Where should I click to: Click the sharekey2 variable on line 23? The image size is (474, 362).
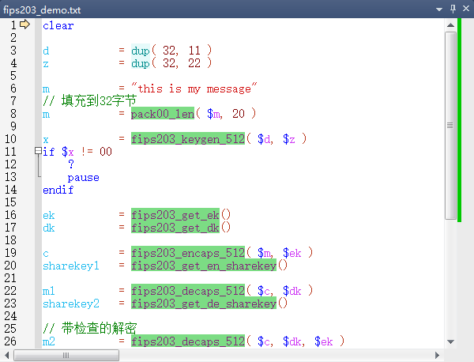click(71, 304)
